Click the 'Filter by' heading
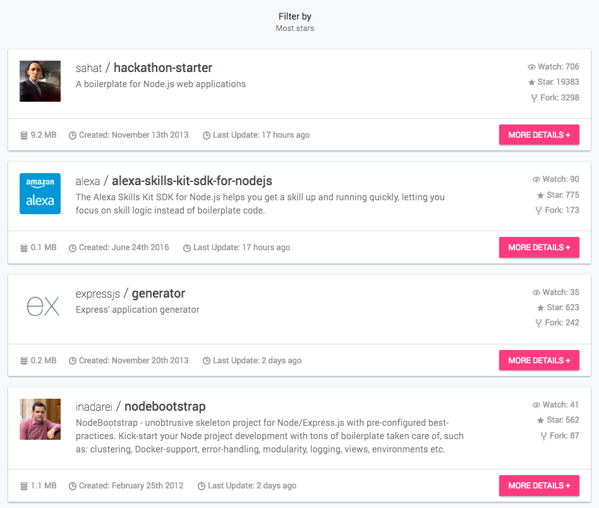This screenshot has width=599, height=508. [x=294, y=16]
